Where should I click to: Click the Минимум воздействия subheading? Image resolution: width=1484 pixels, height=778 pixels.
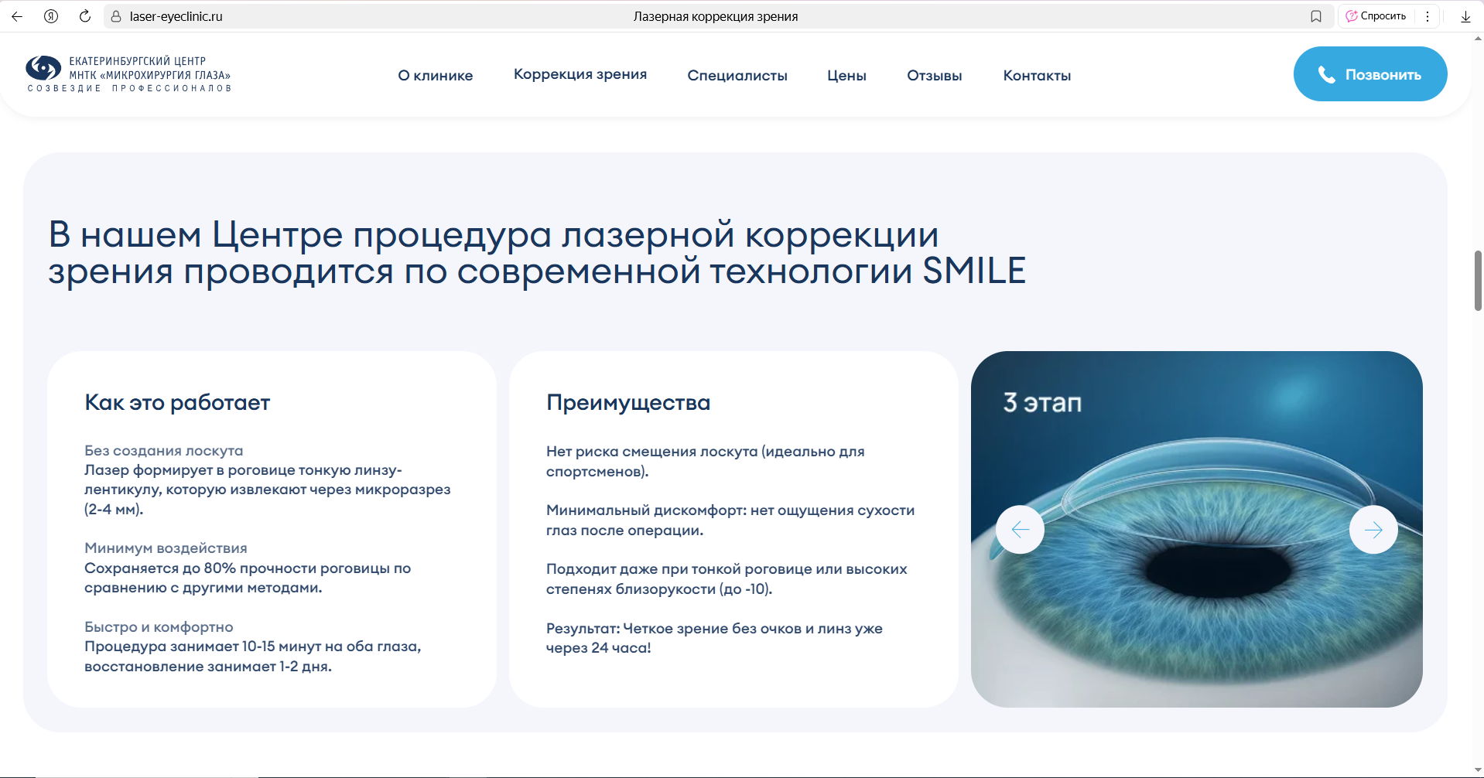(x=166, y=548)
